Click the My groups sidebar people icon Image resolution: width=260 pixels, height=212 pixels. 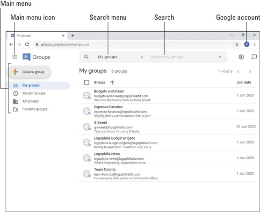click(15, 85)
